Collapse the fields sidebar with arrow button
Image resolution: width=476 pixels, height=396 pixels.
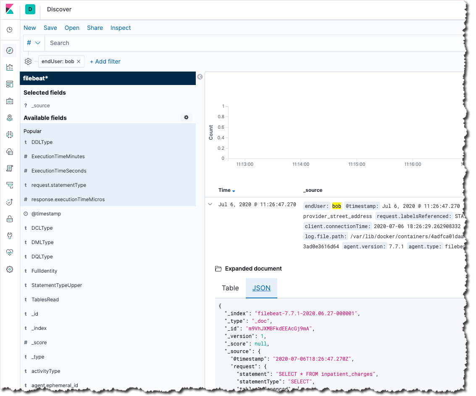200,77
